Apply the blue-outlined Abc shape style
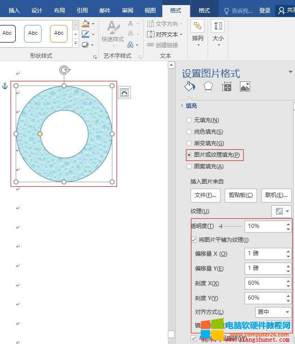 coord(33,34)
